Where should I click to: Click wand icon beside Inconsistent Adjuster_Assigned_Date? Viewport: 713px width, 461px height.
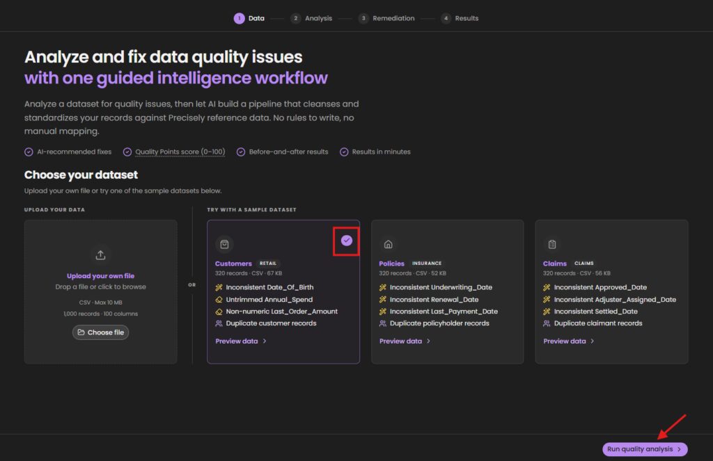coord(547,300)
